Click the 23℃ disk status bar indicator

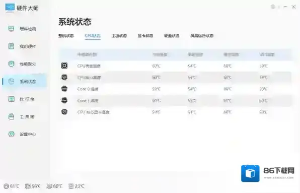click(x=77, y=186)
